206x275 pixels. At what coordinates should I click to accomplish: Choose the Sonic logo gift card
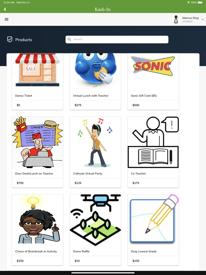[x=153, y=66]
